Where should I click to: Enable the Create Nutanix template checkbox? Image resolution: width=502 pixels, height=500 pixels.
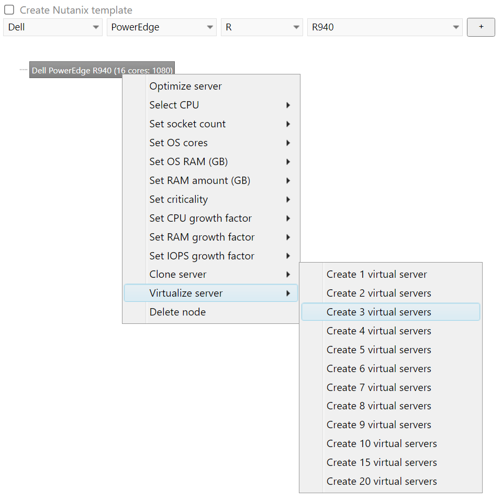point(9,10)
